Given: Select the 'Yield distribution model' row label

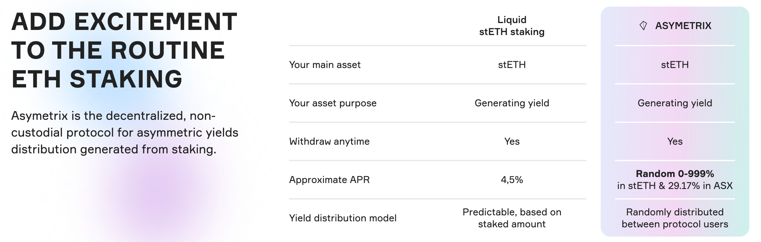Looking at the screenshot, I should click(x=343, y=218).
